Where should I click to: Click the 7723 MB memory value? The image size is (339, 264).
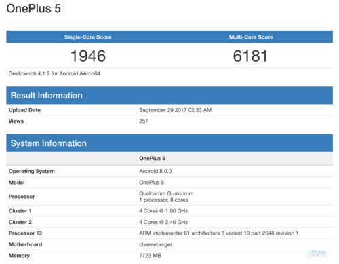150,256
